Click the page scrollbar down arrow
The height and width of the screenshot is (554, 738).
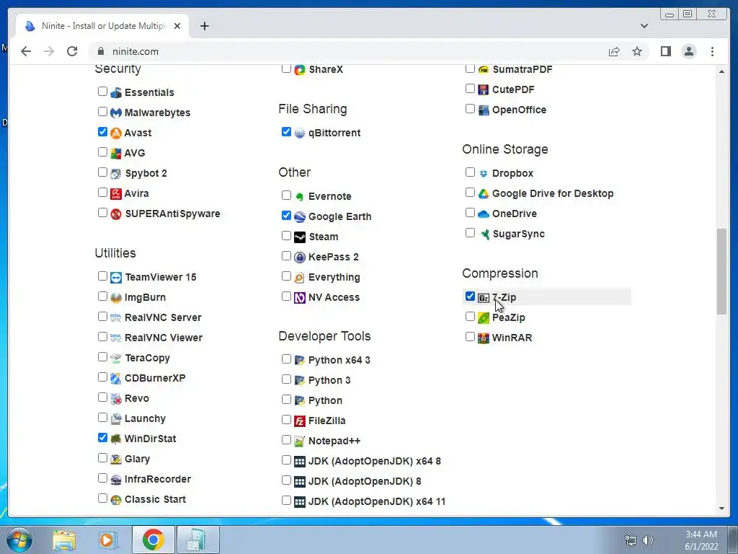(x=721, y=509)
